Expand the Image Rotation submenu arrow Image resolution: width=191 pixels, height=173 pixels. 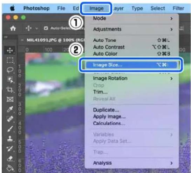pos(171,79)
